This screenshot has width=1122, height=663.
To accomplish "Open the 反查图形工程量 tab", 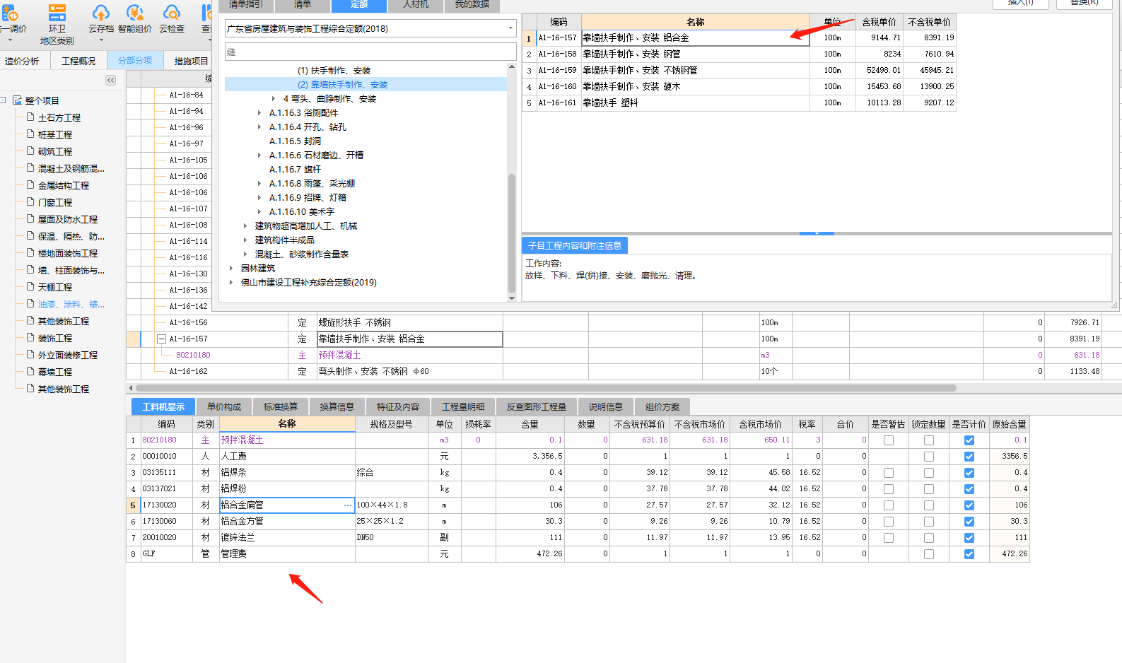I will 537,406.
